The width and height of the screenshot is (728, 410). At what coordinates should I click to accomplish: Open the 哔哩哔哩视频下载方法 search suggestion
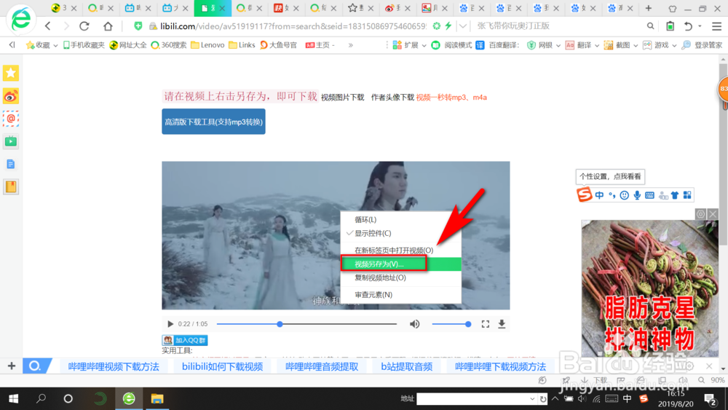114,366
